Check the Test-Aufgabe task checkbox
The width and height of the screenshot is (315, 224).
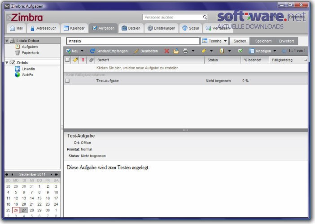[x=67, y=81]
